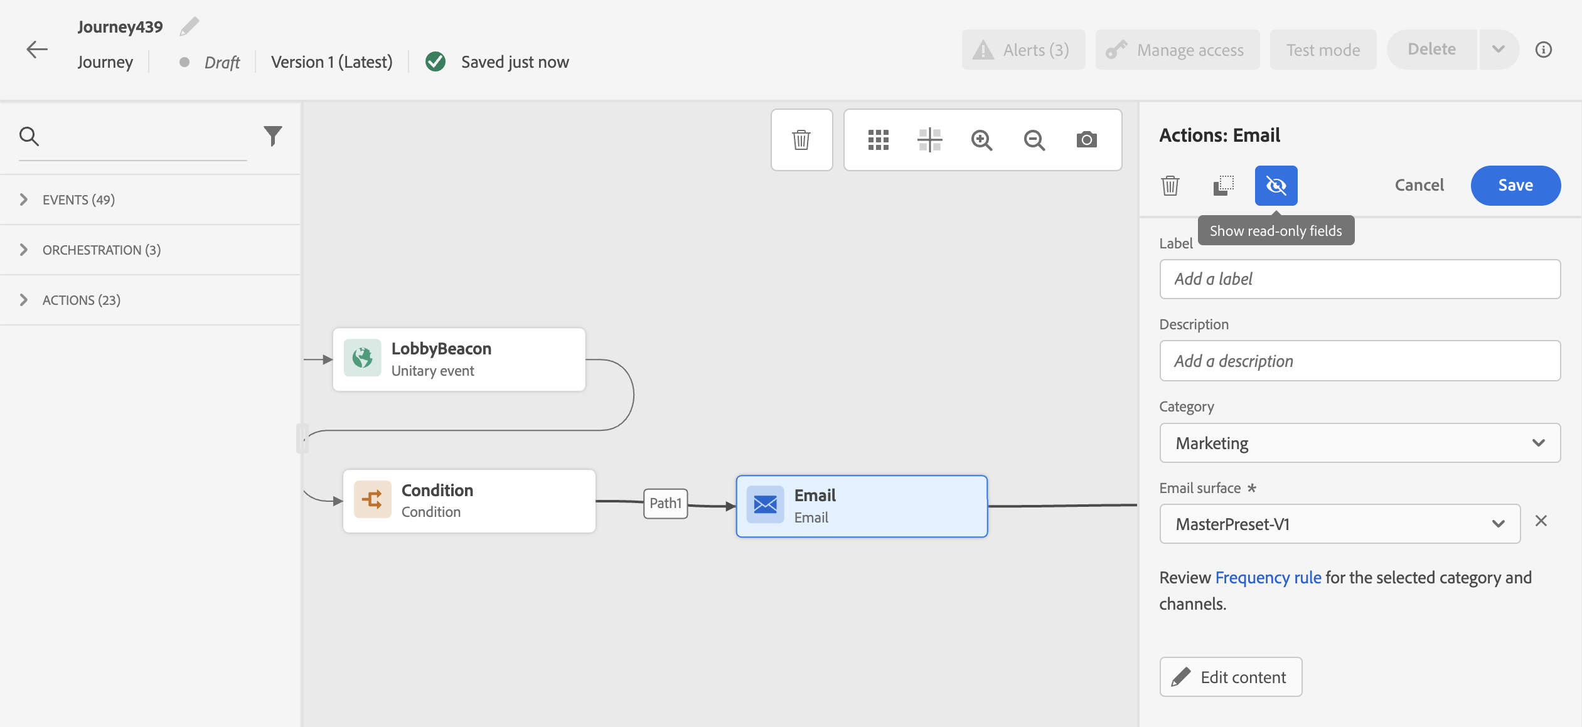Screen dimensions: 1582x727
Task: Expand the ACTIONS (23) section
Action: point(81,300)
